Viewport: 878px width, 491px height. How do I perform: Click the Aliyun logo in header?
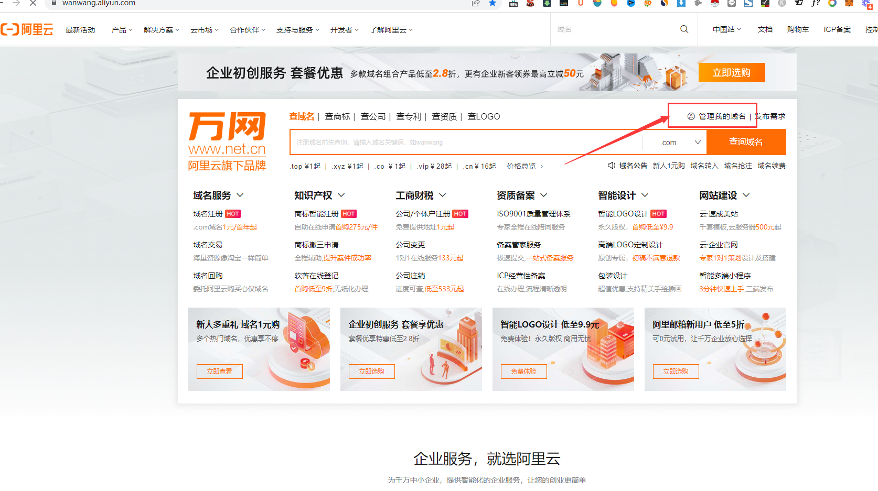tap(27, 29)
